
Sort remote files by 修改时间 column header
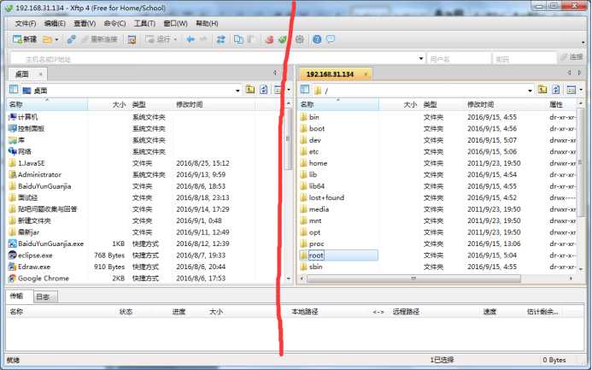click(x=506, y=104)
